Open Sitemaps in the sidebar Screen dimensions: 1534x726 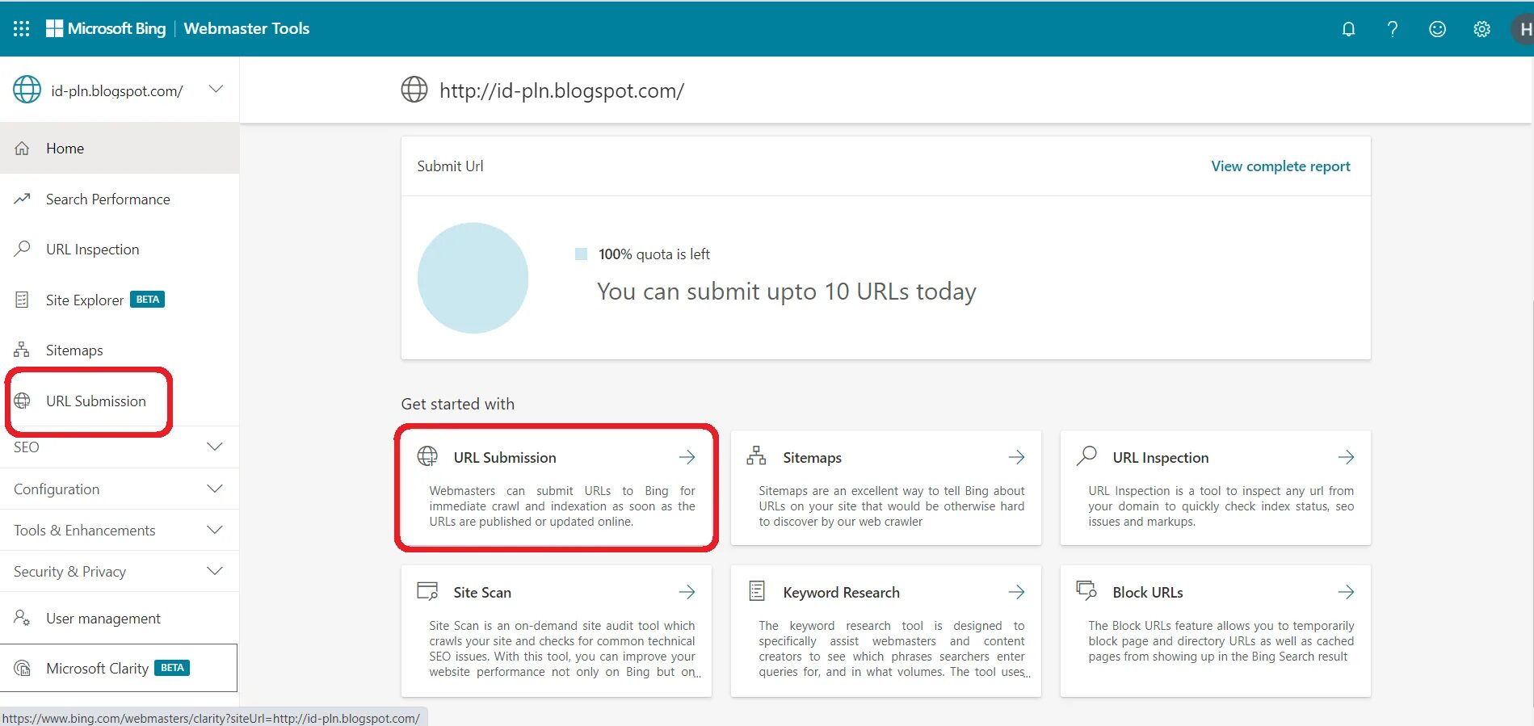(x=120, y=350)
